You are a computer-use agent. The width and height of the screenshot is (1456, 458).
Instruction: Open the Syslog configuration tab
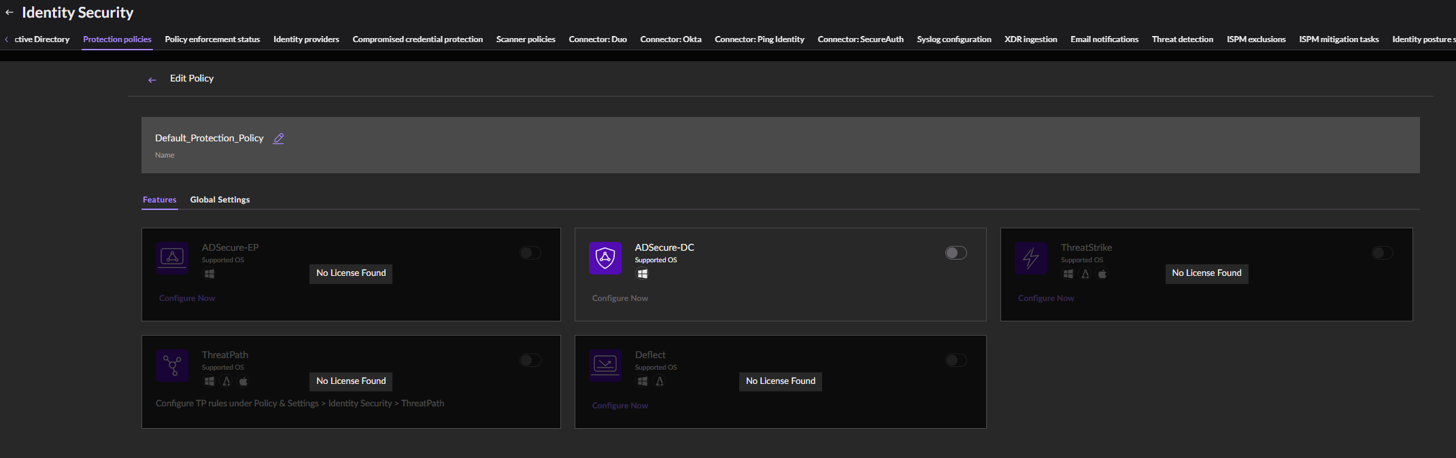click(953, 39)
